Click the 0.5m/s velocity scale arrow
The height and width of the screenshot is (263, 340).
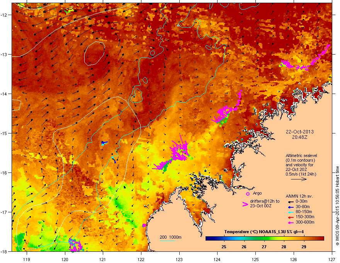tap(299, 179)
